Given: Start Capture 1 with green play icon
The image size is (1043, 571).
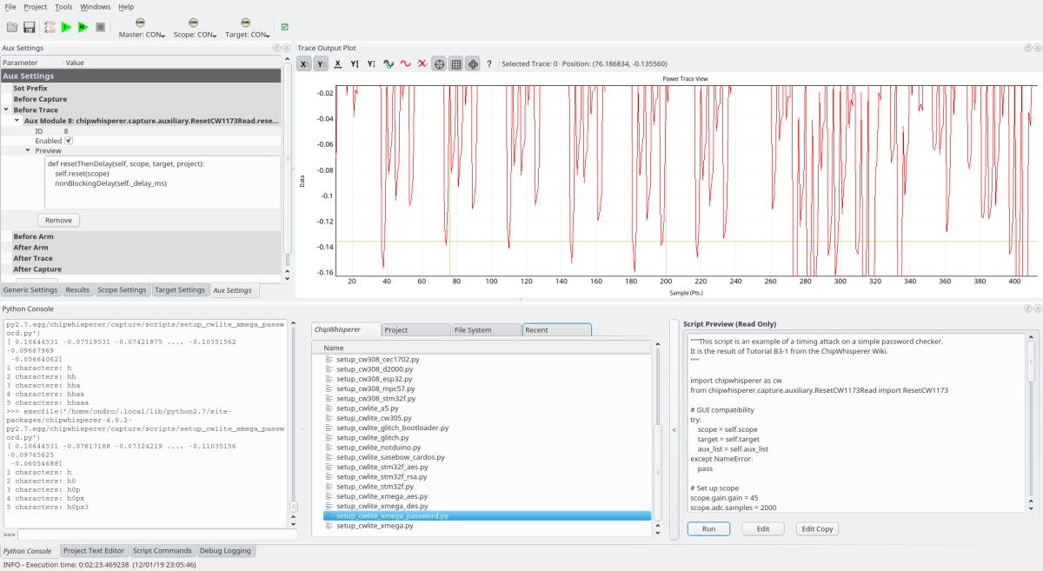Looking at the screenshot, I should click(66, 28).
